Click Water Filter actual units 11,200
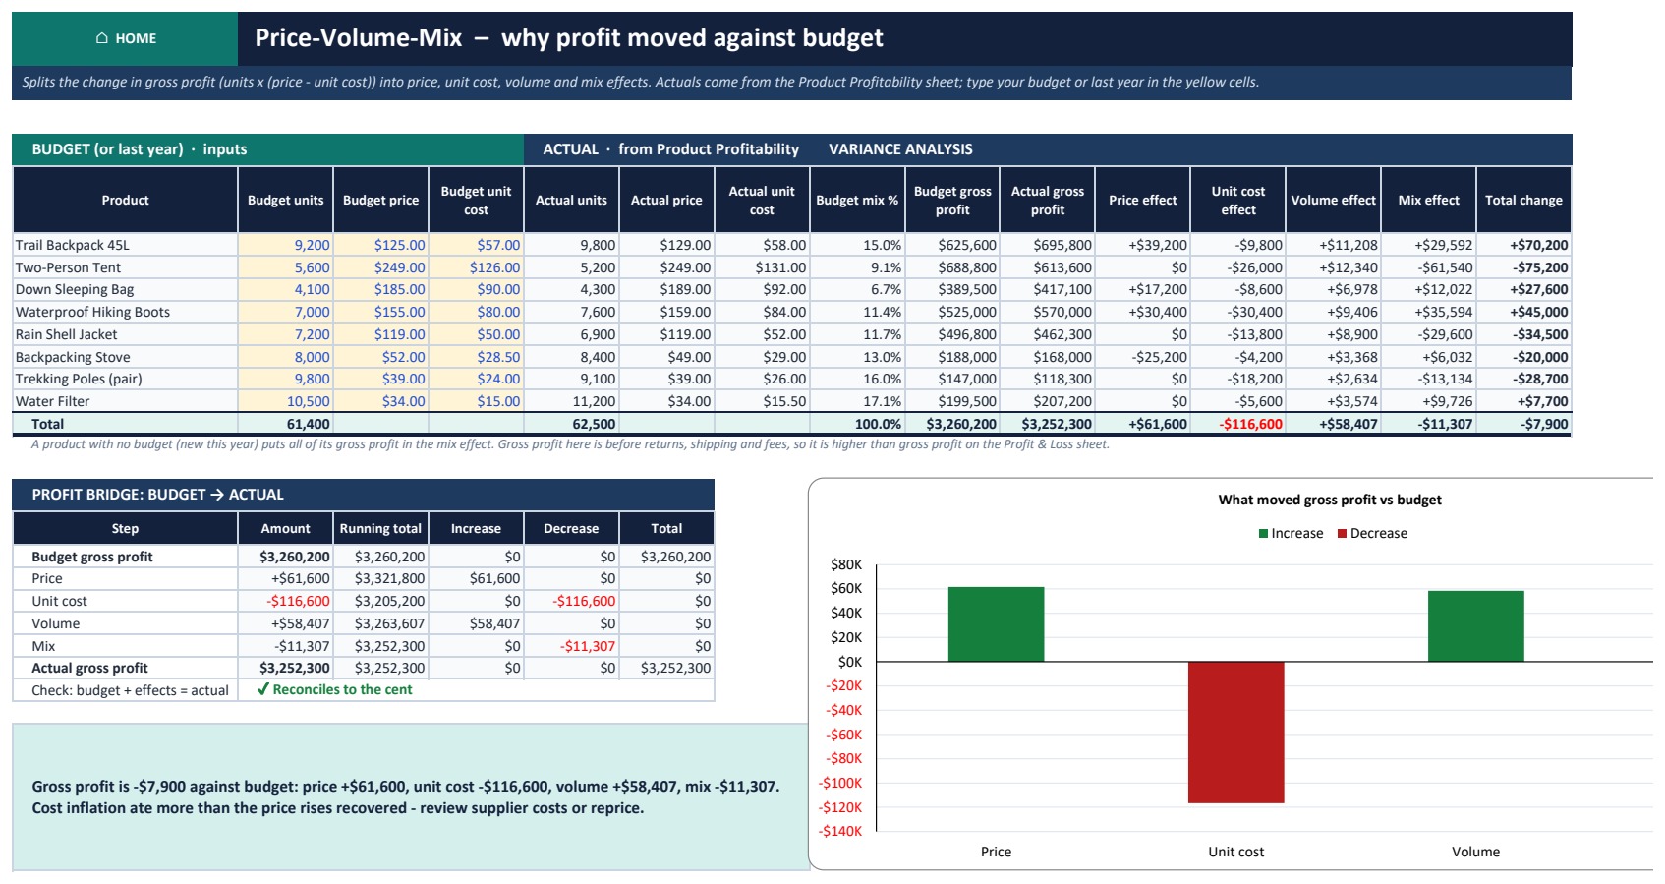1665x884 pixels. [x=571, y=401]
